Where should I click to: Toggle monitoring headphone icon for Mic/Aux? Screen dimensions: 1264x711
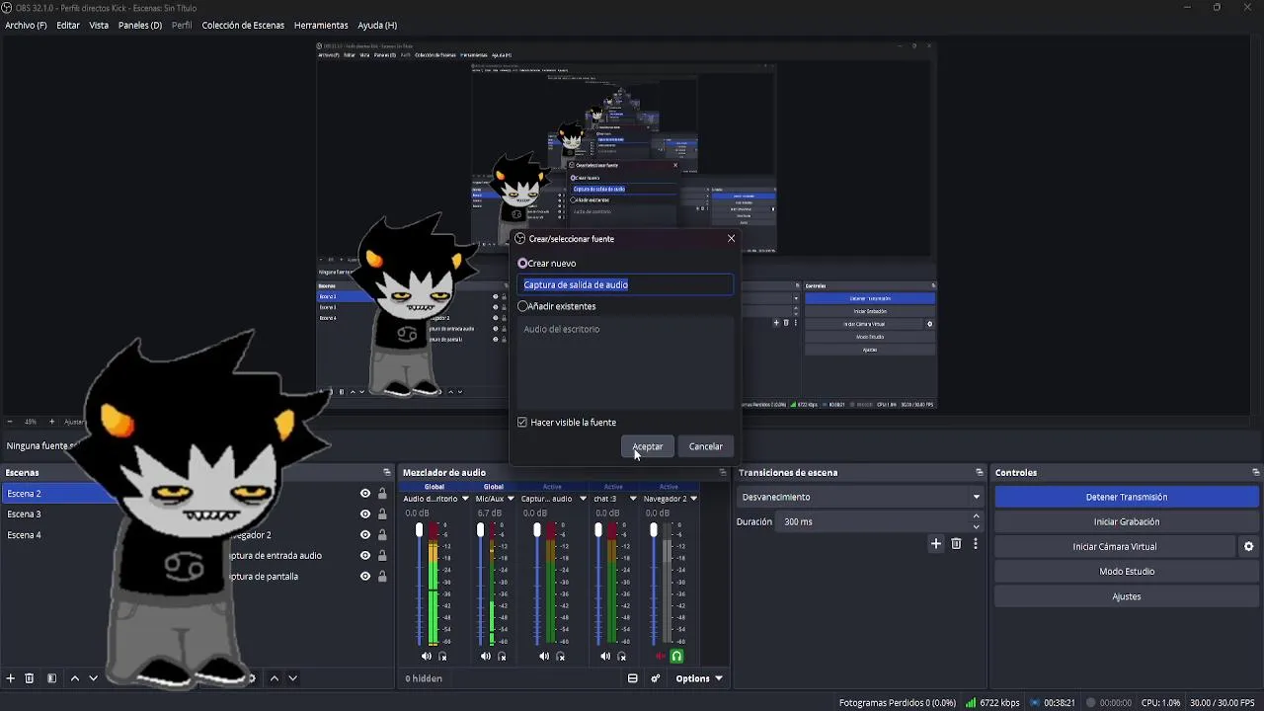[502, 657]
